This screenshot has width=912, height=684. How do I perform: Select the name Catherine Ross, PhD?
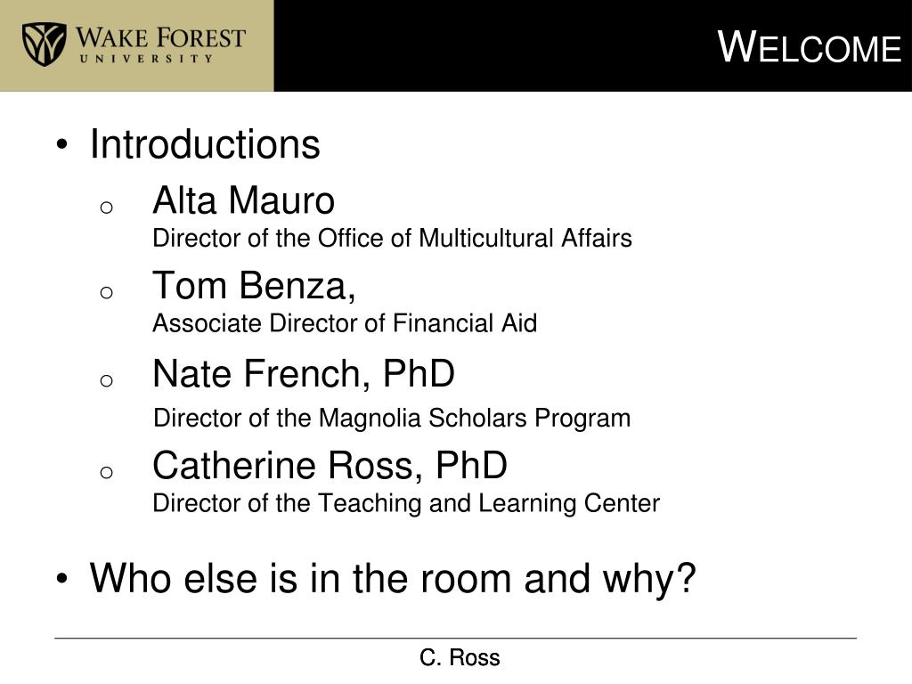pos(330,465)
